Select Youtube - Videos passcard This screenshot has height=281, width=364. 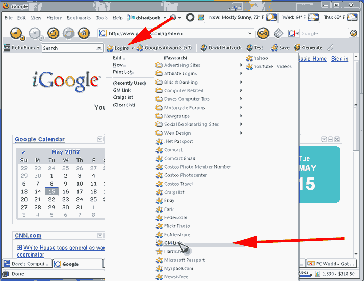269,67
